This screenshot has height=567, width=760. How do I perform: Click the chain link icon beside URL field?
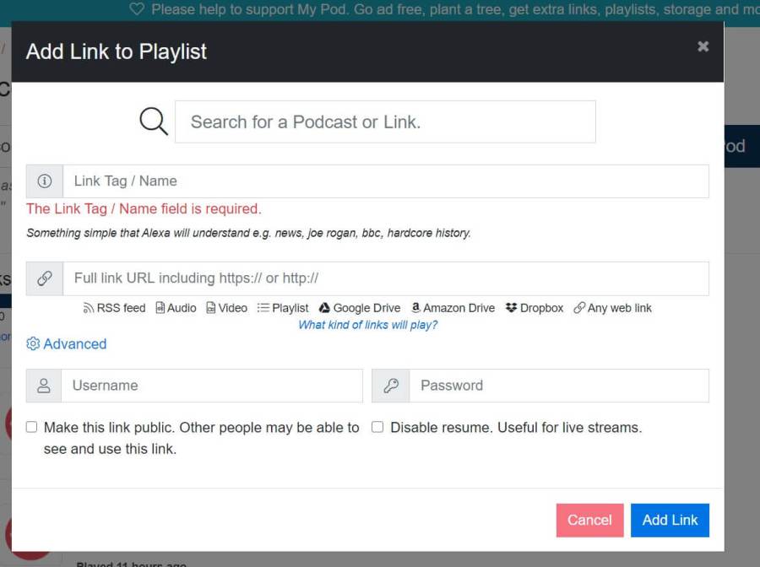click(45, 278)
